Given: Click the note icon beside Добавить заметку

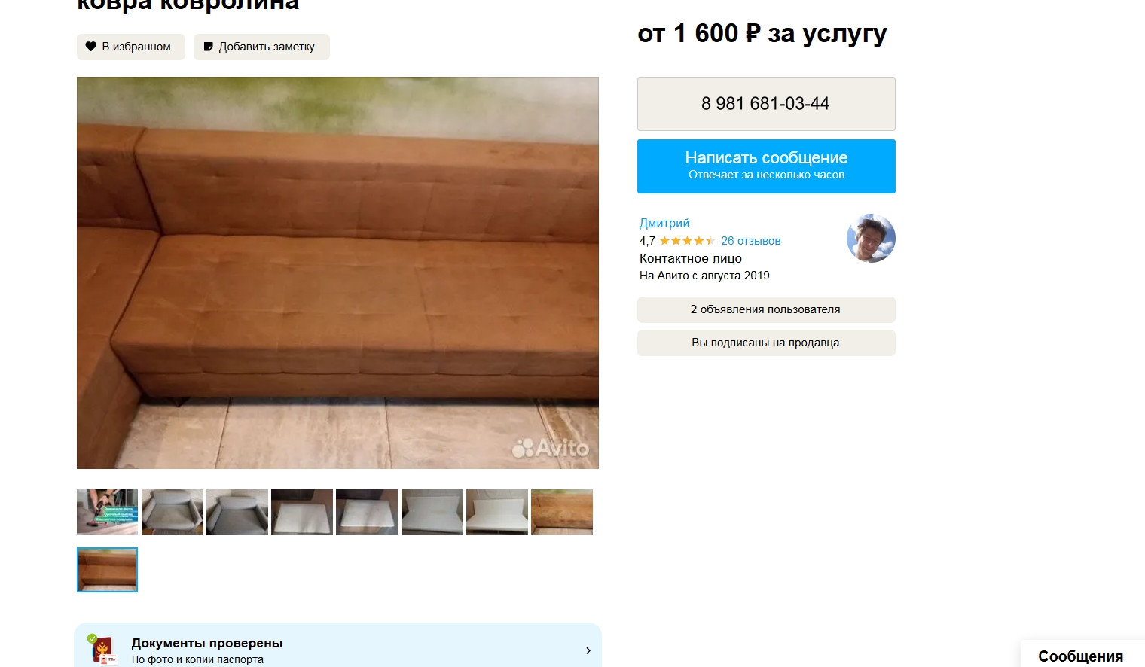Looking at the screenshot, I should point(209,47).
